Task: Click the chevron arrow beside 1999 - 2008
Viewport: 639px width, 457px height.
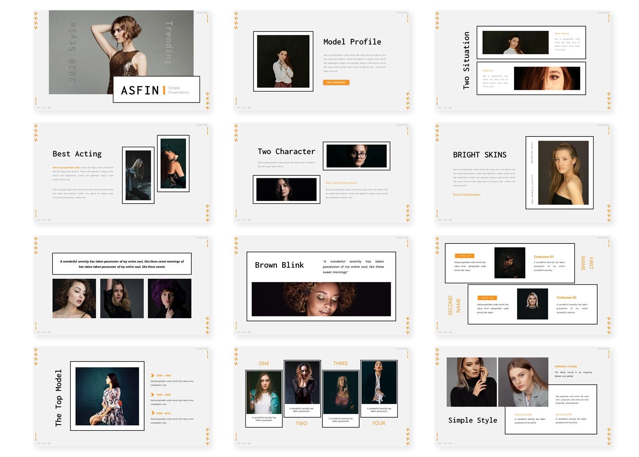Action: point(152,395)
